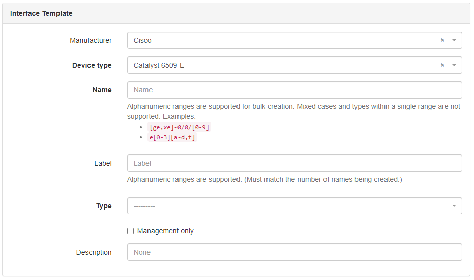The width and height of the screenshot is (474, 280).
Task: Enable the Management only checkbox
Action: coord(131,231)
